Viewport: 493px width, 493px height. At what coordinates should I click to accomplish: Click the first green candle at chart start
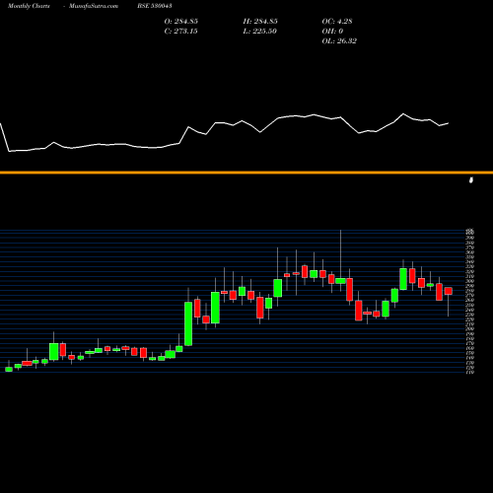coord(9,369)
